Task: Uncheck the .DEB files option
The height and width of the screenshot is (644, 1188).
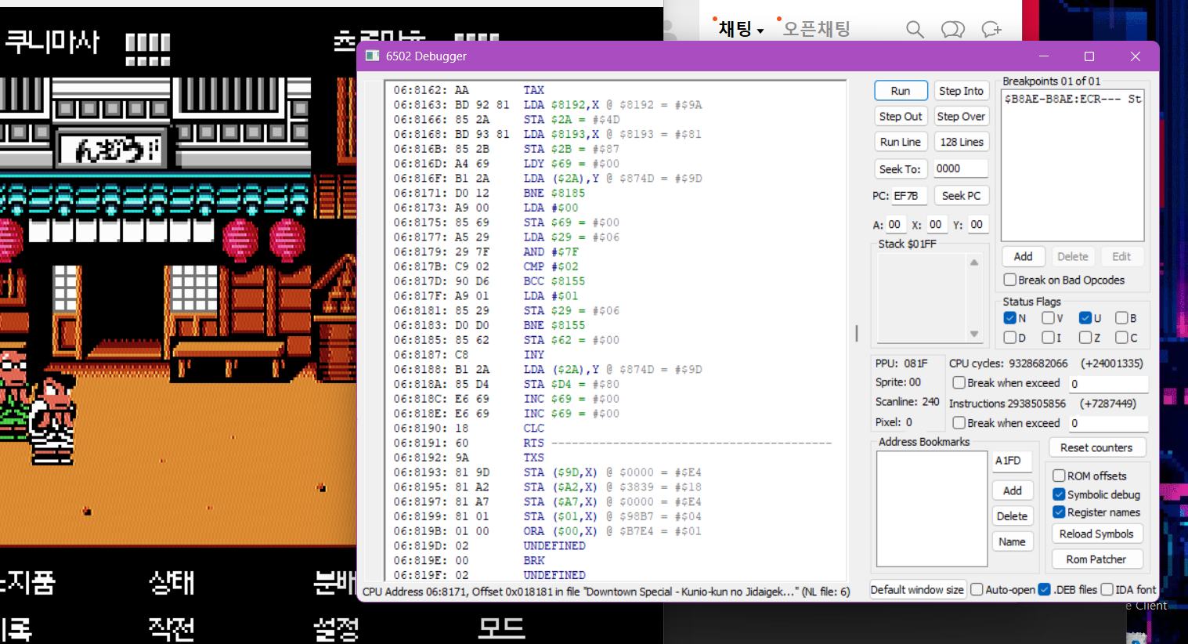Action: 1044,589
